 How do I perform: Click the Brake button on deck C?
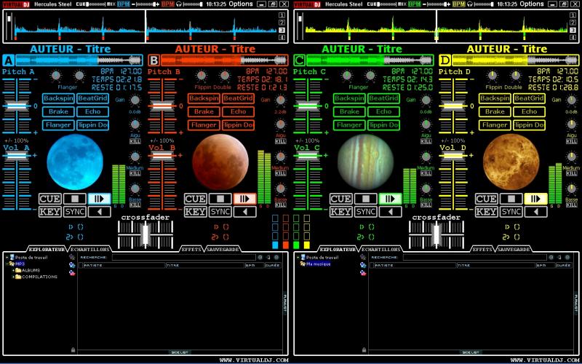coord(349,111)
